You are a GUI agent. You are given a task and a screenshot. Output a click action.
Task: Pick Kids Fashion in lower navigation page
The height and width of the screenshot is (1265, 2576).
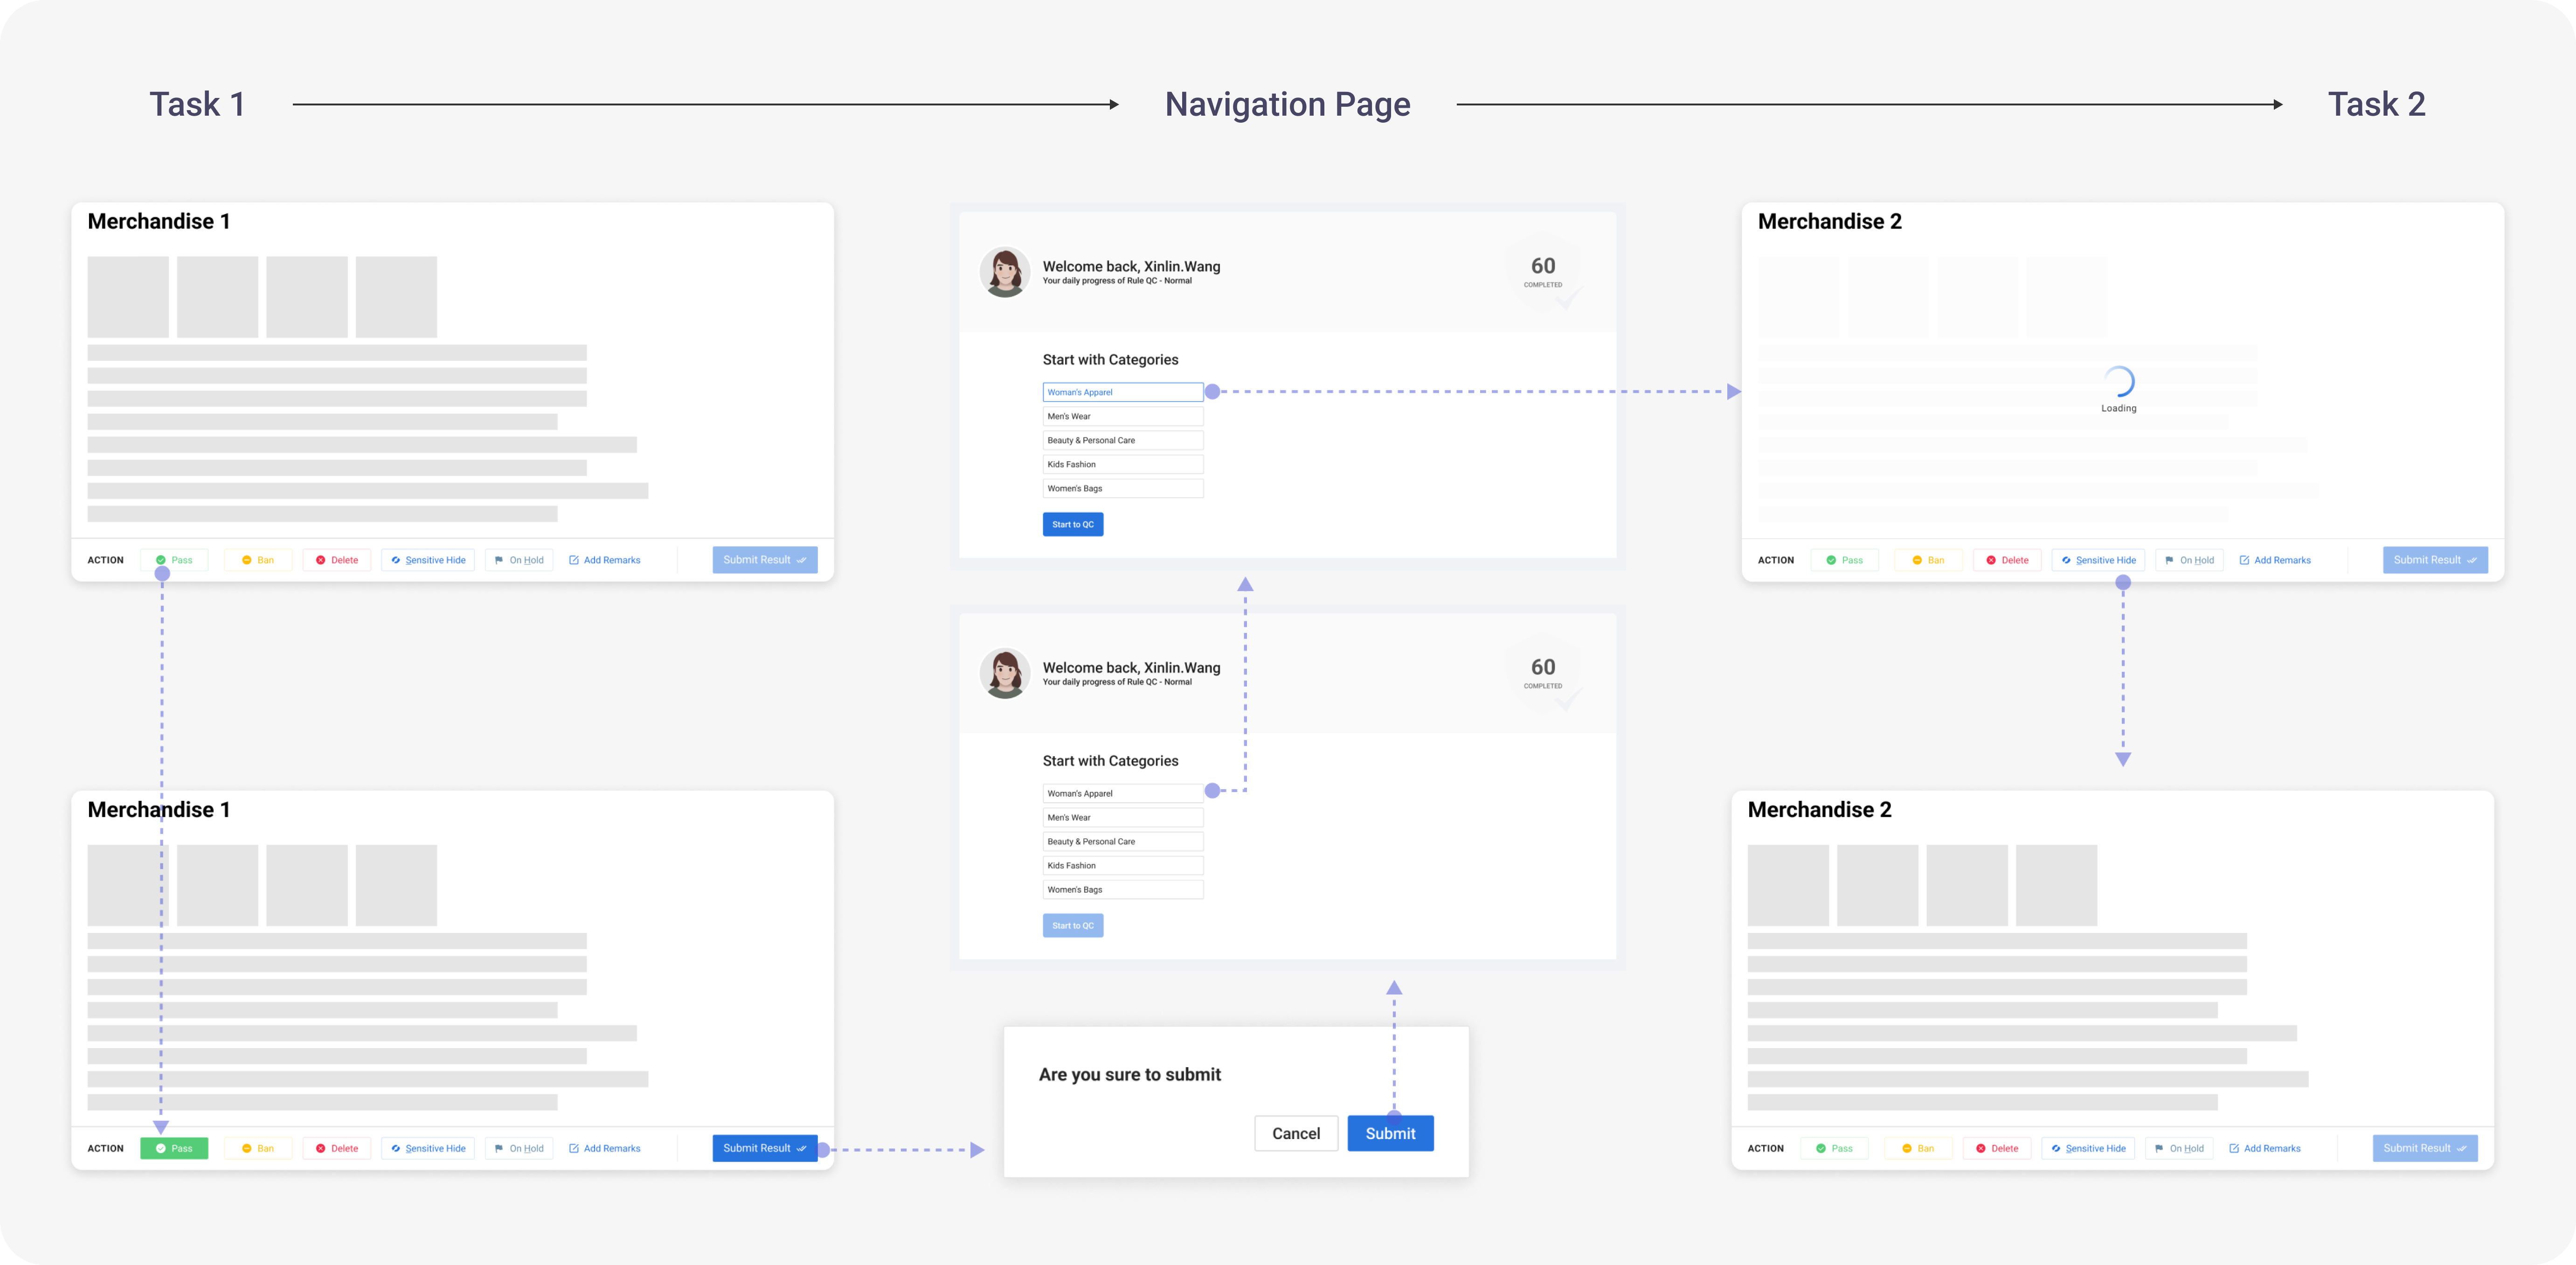tap(1123, 865)
